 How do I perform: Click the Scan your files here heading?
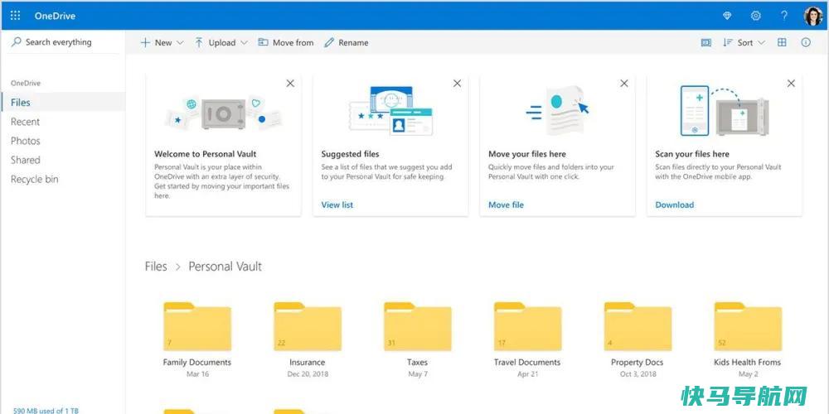(x=692, y=154)
